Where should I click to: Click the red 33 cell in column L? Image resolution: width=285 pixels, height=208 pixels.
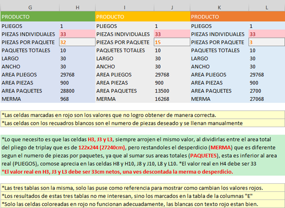point(266,34)
